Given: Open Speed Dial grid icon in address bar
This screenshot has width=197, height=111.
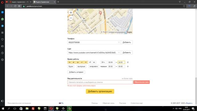Looking at the screenshot, I should [x=19, y=6].
